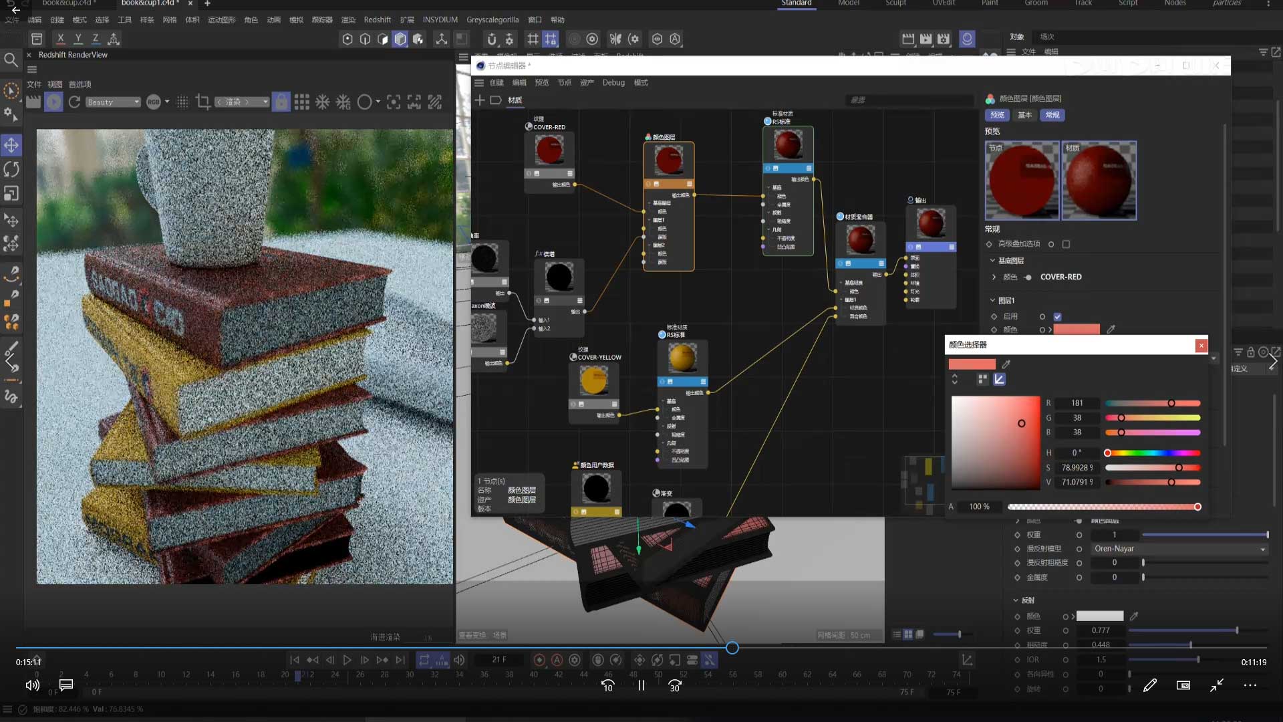The height and width of the screenshot is (722, 1283).
Task: Click the add node plus icon
Action: pos(479,100)
